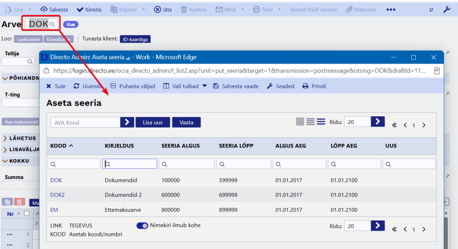Toggle Nimekiri ilmub kohe switch
The height and width of the screenshot is (249, 458).
click(142, 226)
